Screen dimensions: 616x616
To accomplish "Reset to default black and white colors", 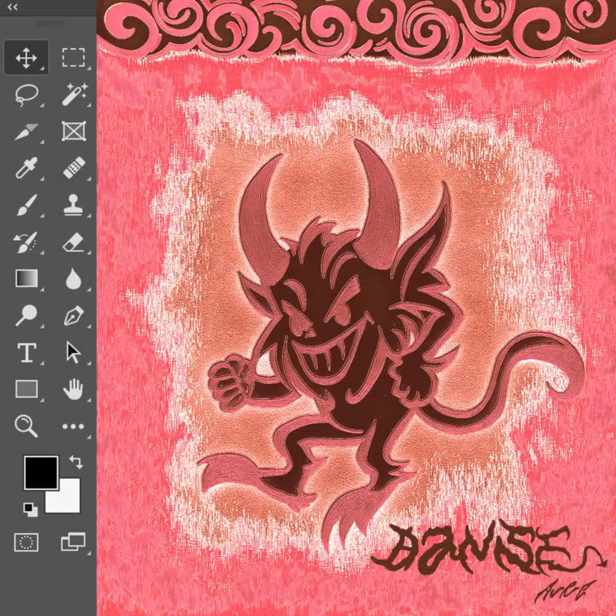I will (29, 510).
